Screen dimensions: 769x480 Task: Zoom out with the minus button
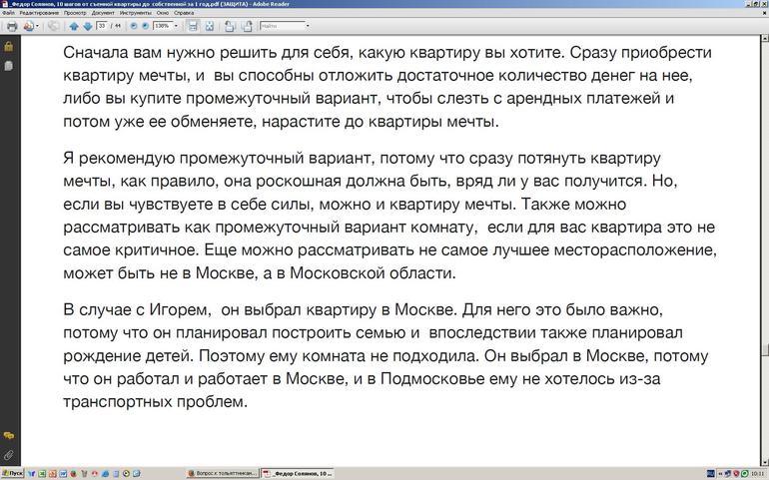pyautogui.click(x=134, y=26)
